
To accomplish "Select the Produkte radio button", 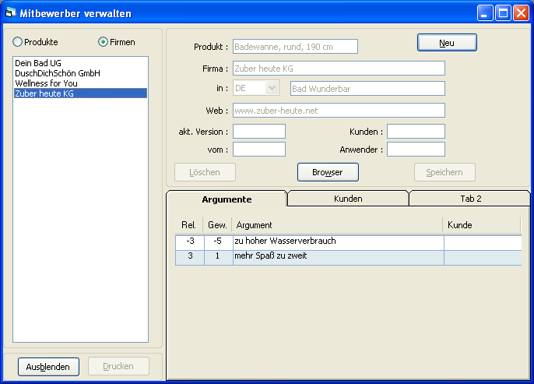I will pos(18,42).
